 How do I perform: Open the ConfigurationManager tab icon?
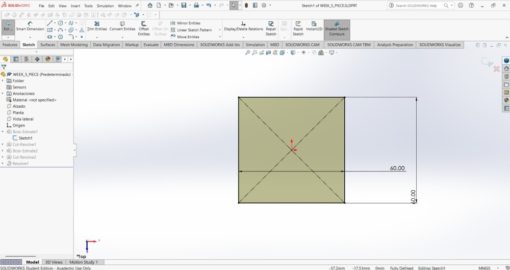[x=27, y=59]
